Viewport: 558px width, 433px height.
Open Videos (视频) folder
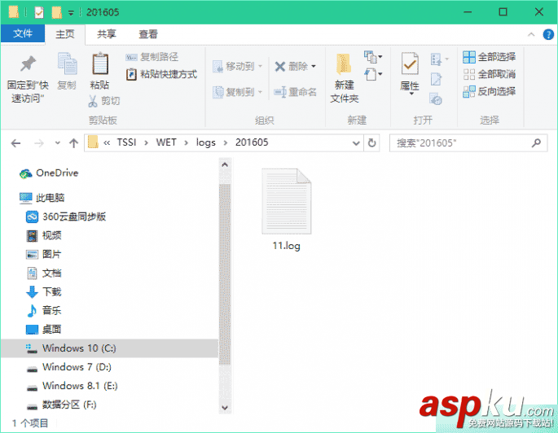[44, 235]
